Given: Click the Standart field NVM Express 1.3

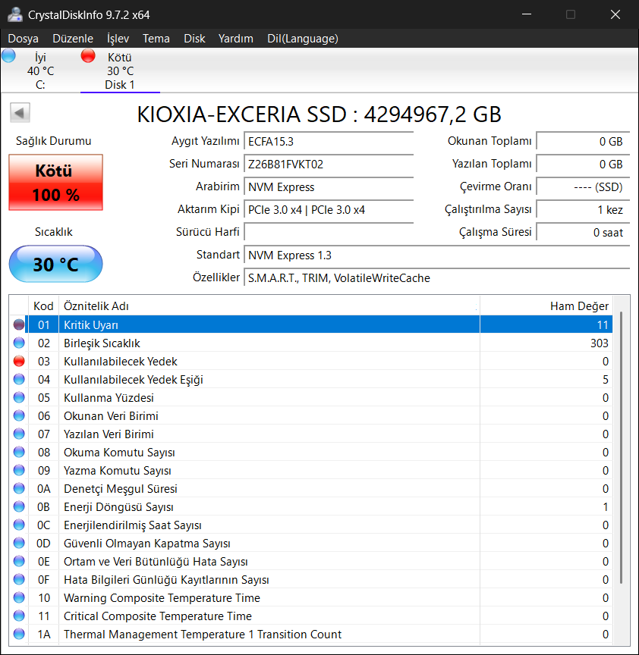Looking at the screenshot, I should point(437,255).
